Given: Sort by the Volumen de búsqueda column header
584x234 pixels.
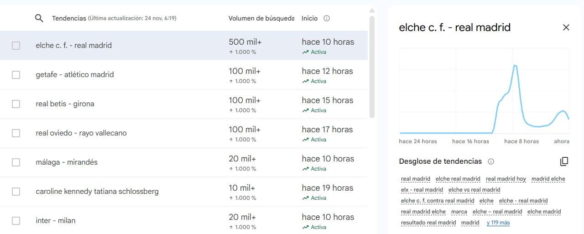Looking at the screenshot, I should tap(261, 18).
